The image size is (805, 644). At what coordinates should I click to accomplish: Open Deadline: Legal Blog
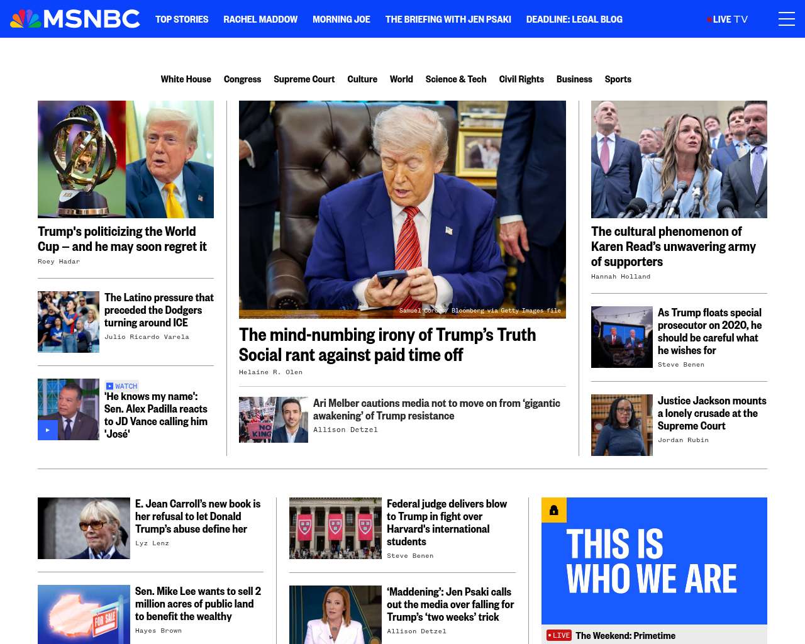pos(574,19)
